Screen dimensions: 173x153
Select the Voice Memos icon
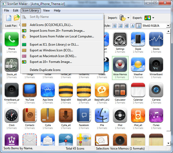(x=120, y=64)
